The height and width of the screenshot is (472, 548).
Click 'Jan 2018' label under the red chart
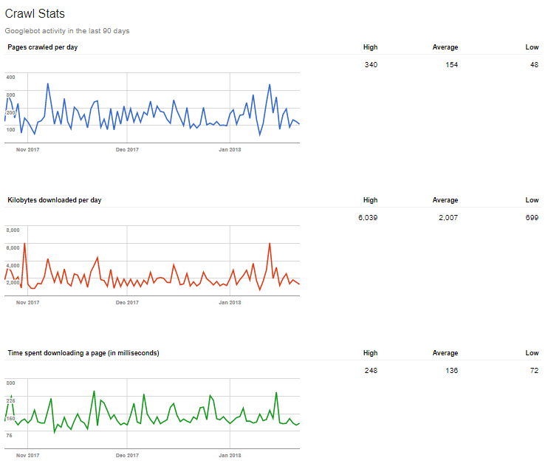tap(230, 302)
